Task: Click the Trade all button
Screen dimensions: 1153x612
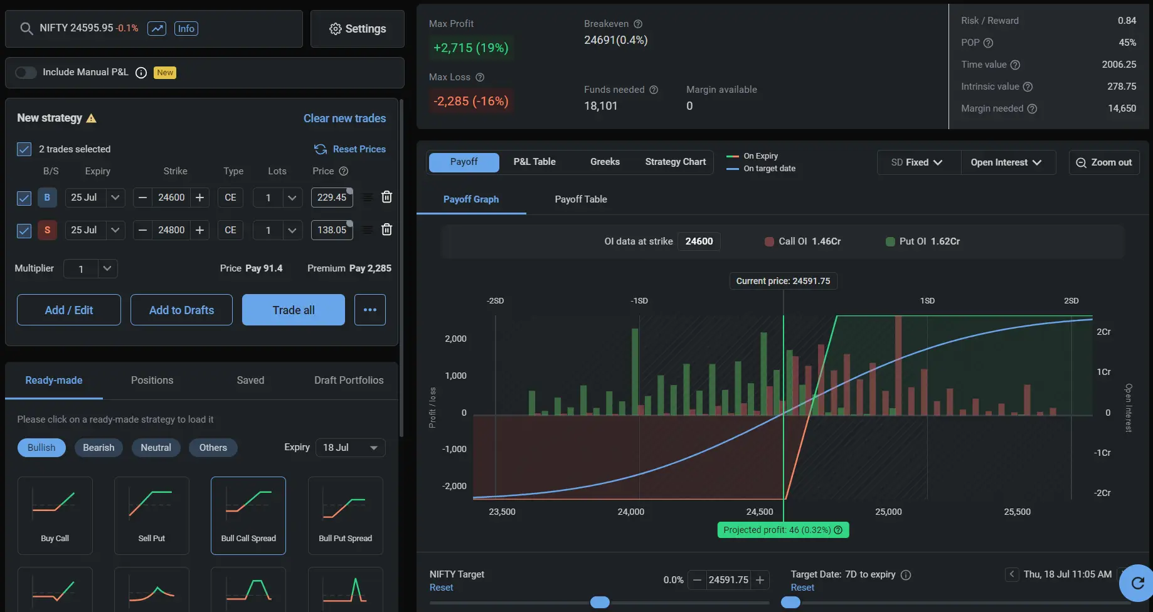Action: 294,310
